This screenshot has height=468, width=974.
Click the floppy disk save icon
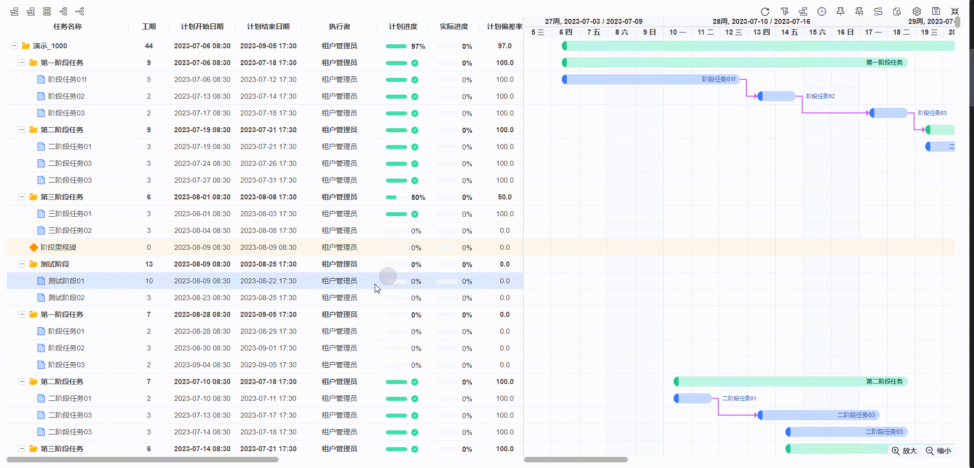coord(936,11)
